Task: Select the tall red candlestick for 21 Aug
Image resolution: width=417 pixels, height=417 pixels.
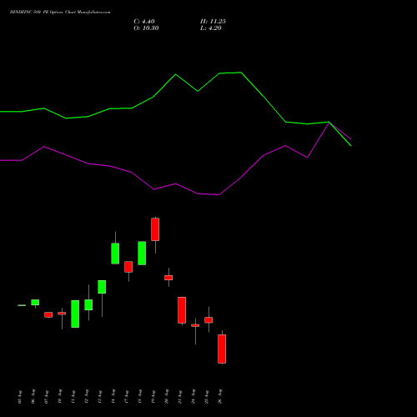Action: click(x=182, y=310)
